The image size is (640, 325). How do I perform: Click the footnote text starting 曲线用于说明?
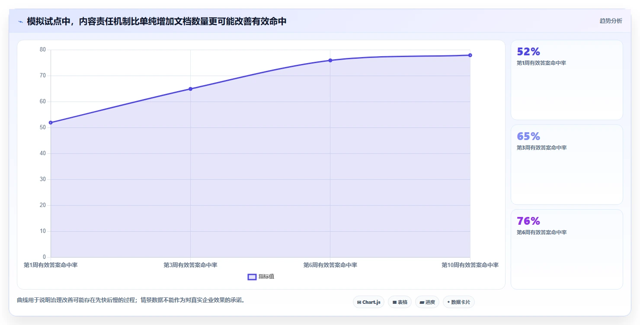131,300
